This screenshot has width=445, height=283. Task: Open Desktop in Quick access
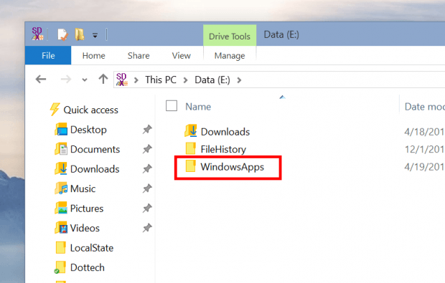pyautogui.click(x=88, y=130)
